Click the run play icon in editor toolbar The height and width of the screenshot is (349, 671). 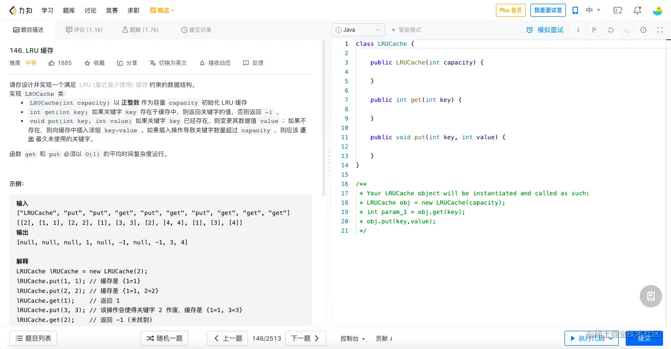pyautogui.click(x=594, y=30)
